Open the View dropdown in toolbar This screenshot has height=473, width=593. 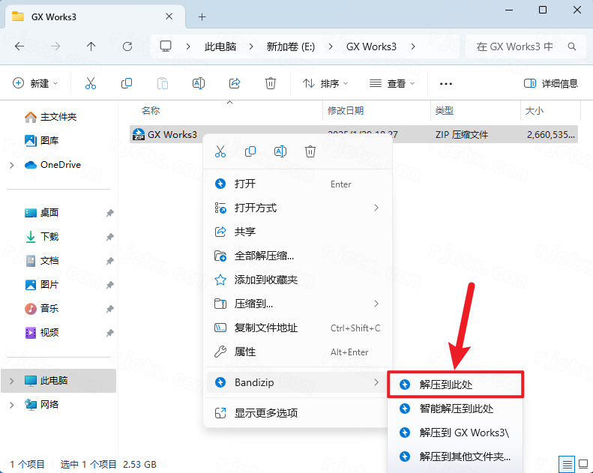(393, 83)
